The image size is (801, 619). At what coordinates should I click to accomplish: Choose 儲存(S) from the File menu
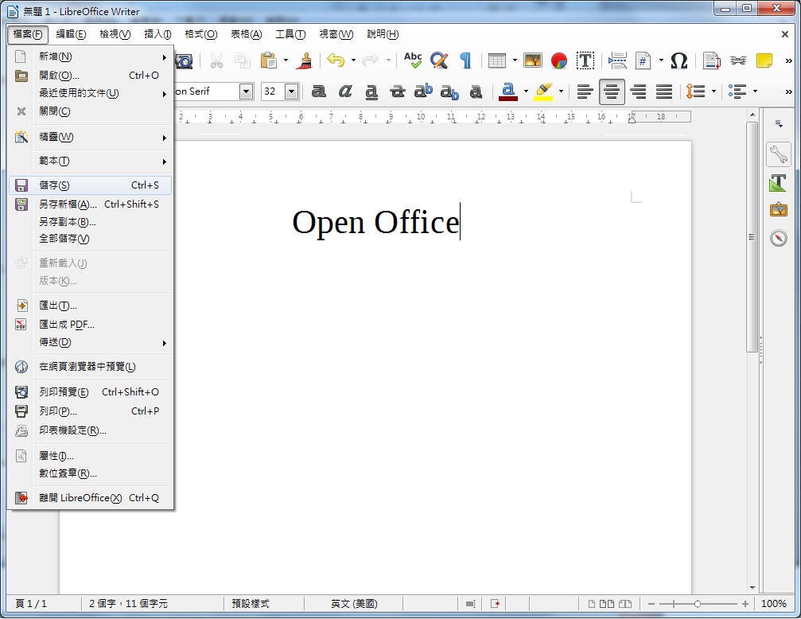click(54, 185)
